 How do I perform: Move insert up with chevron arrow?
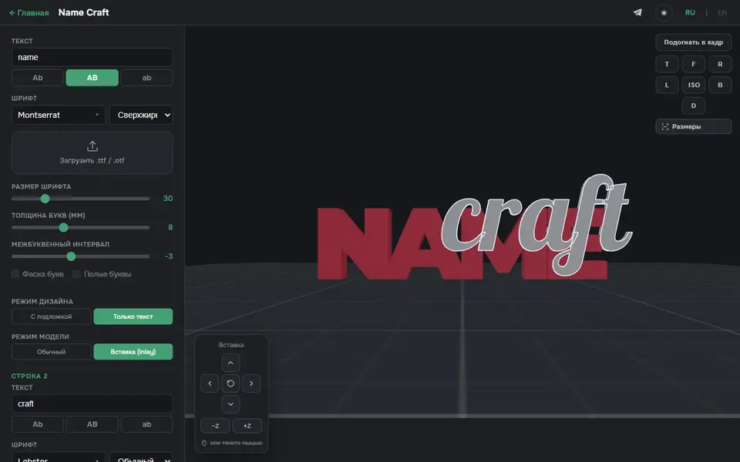pyautogui.click(x=230, y=363)
